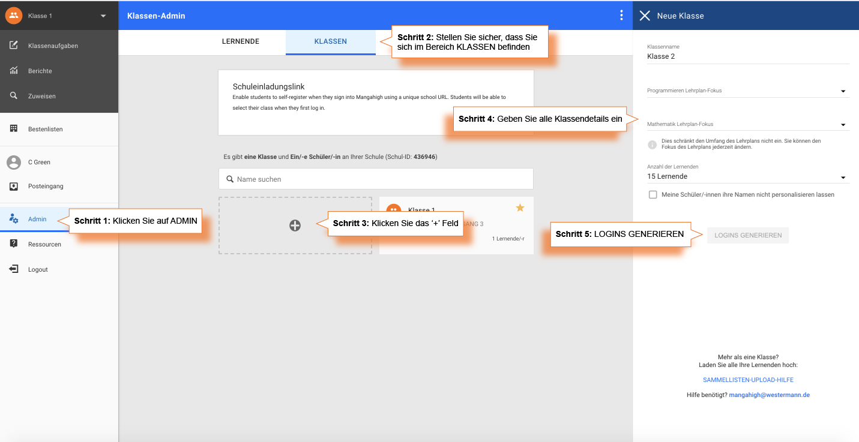Open Programmieren Lehrplan-Fokus dropdown
The width and height of the screenshot is (859, 442).
point(748,91)
